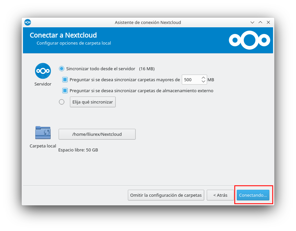The height and width of the screenshot is (231, 296).
Task: Decrease folder size limit with down arrow
Action: point(203,82)
